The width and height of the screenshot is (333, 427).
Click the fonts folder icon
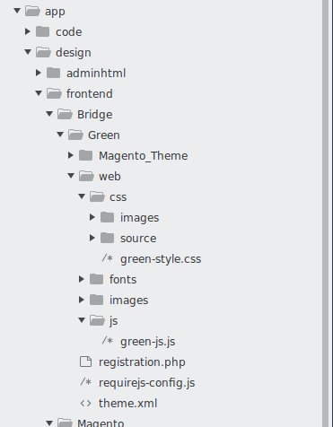96,279
